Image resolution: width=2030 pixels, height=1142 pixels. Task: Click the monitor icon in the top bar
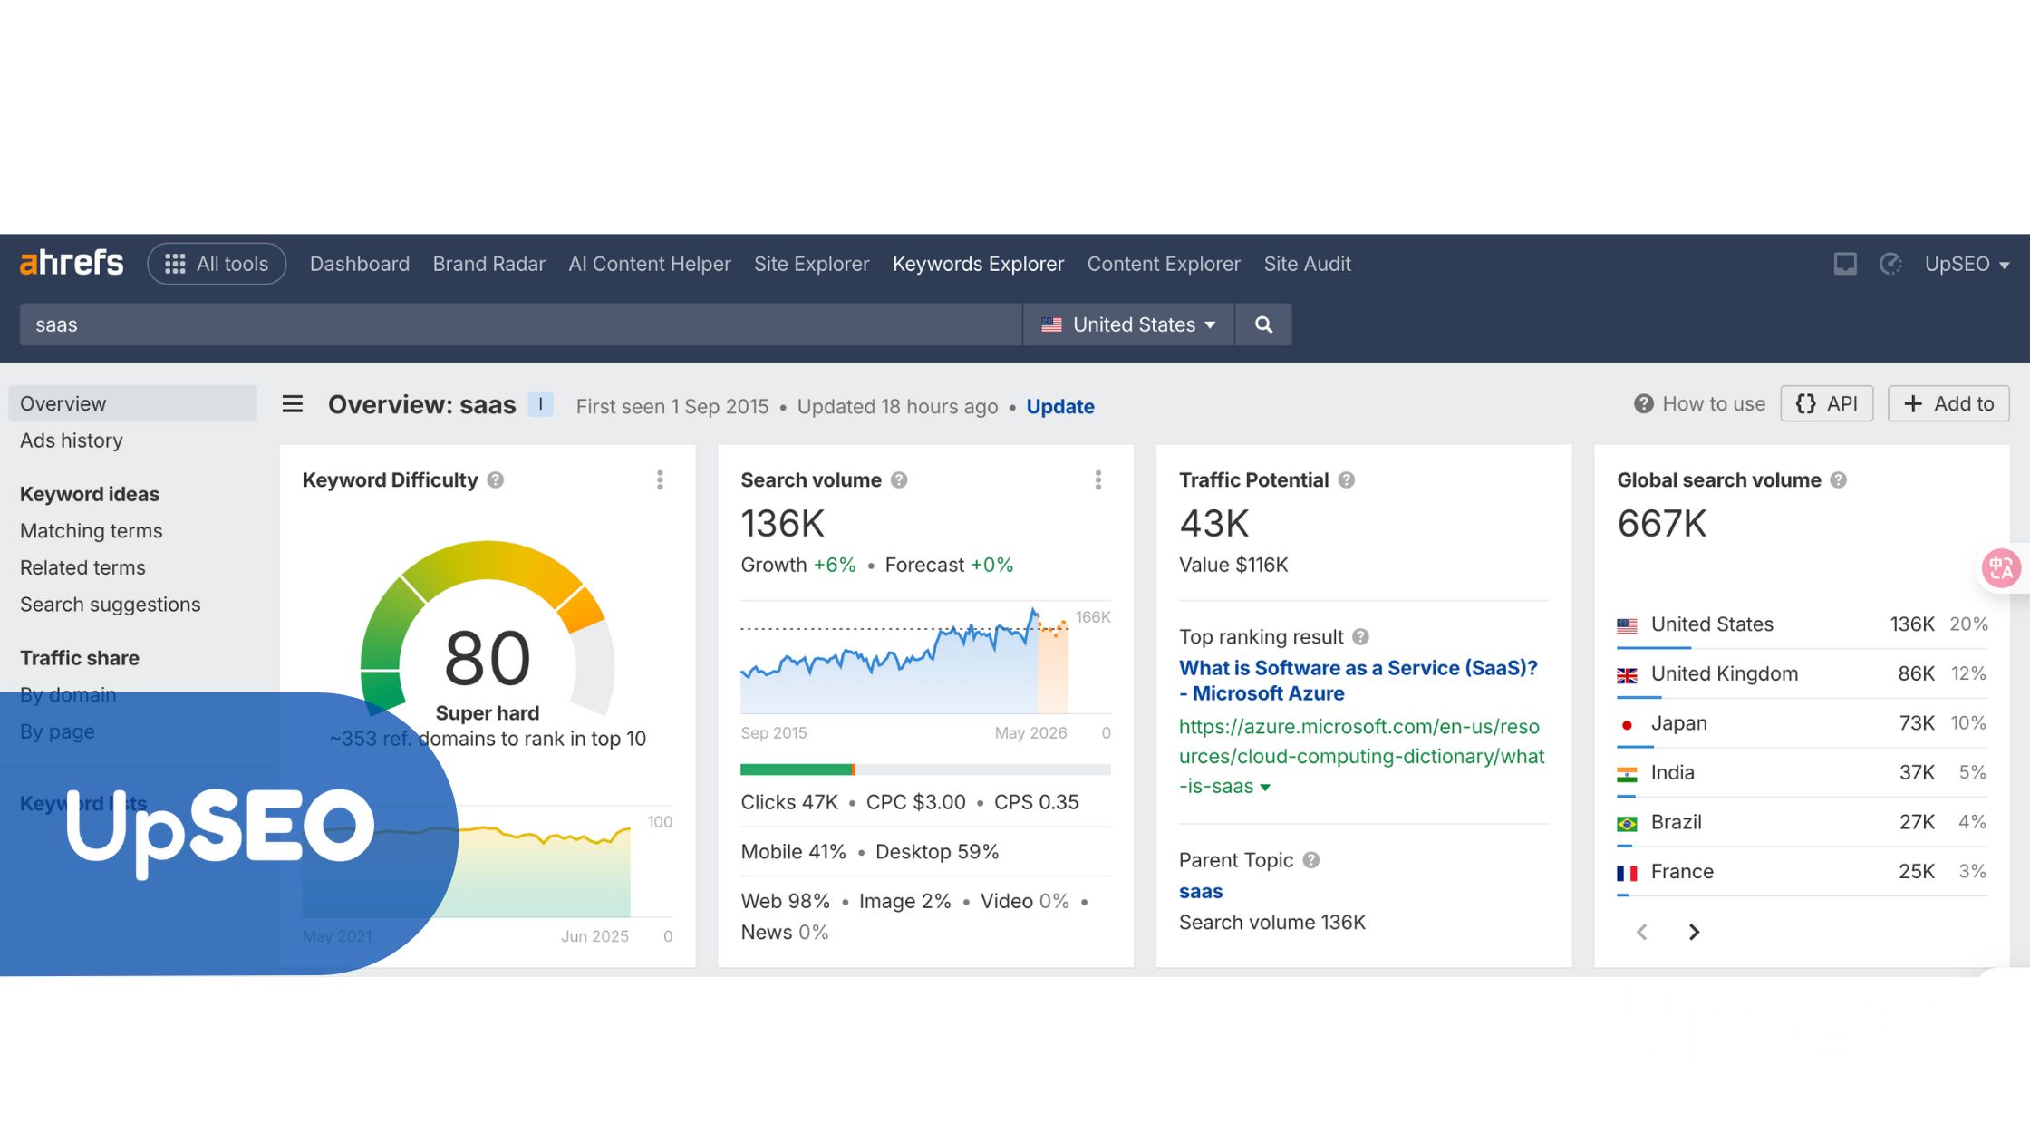point(1845,264)
